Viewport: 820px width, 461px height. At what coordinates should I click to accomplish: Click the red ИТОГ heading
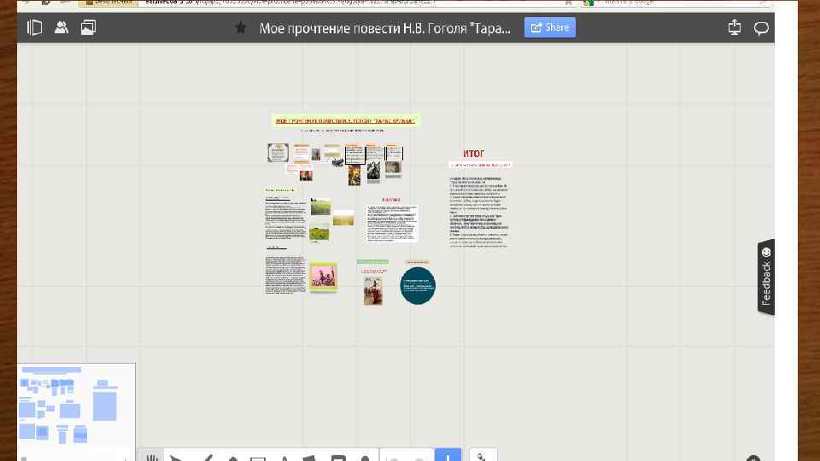point(473,154)
